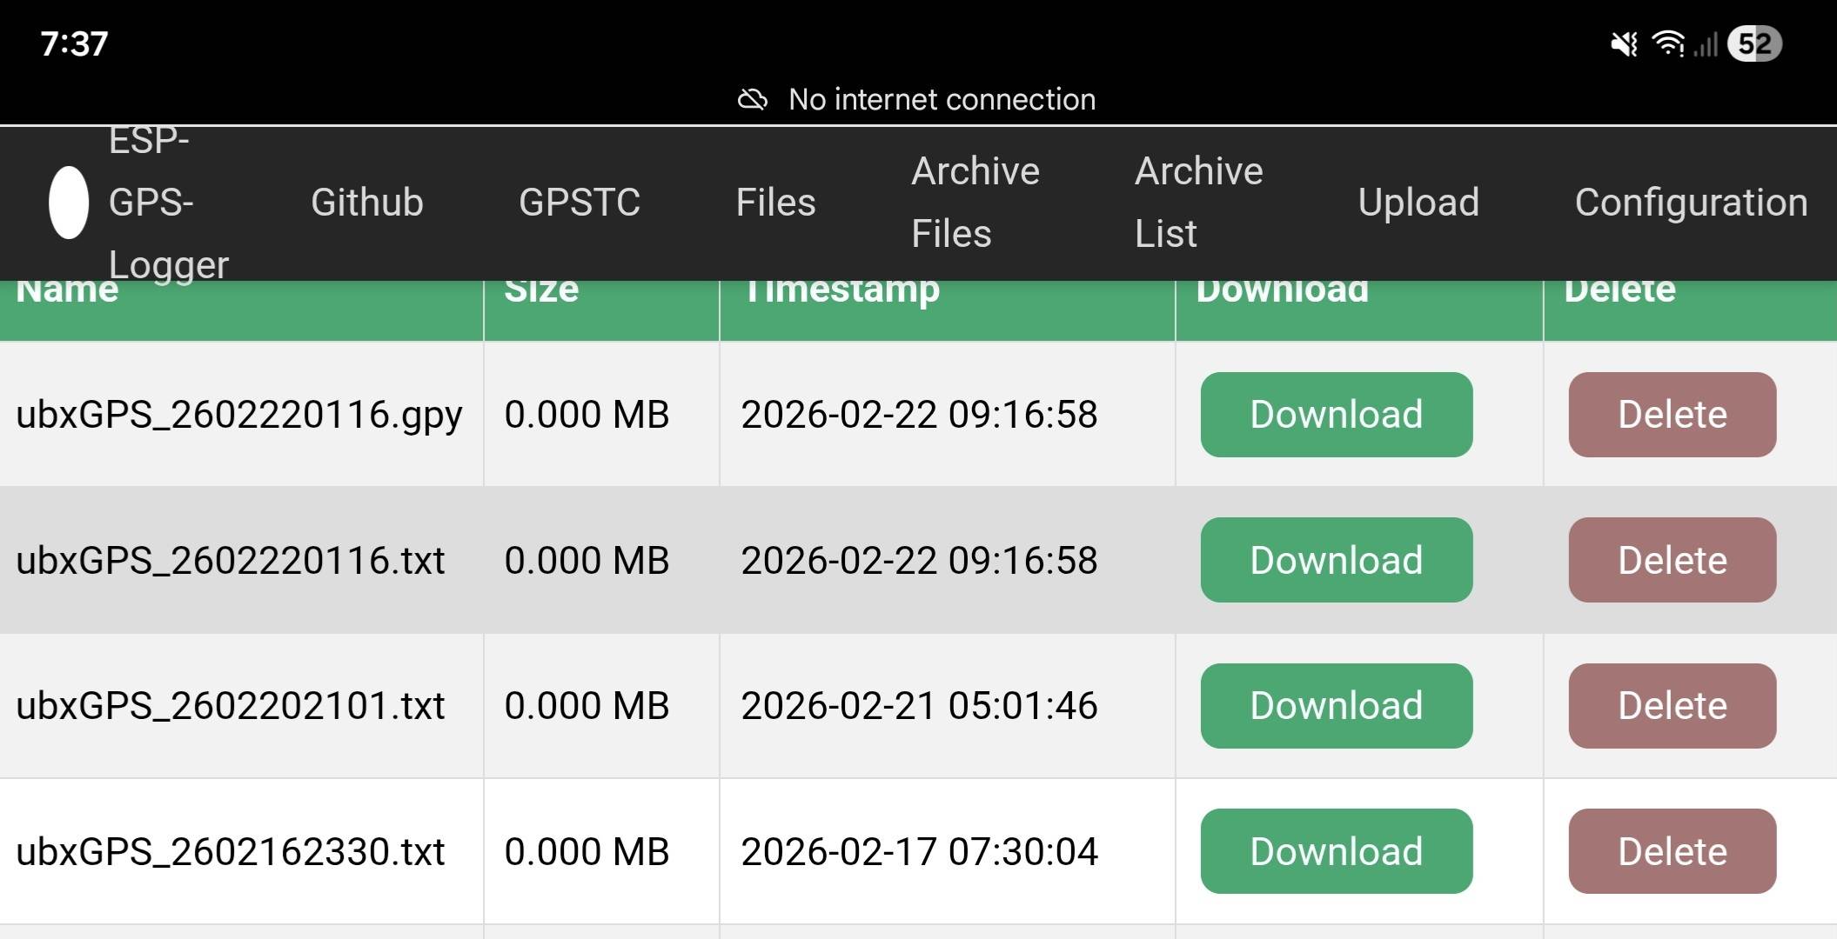Delete ubxGPS_2602220116.txt file
The image size is (1837, 939).
(1672, 560)
